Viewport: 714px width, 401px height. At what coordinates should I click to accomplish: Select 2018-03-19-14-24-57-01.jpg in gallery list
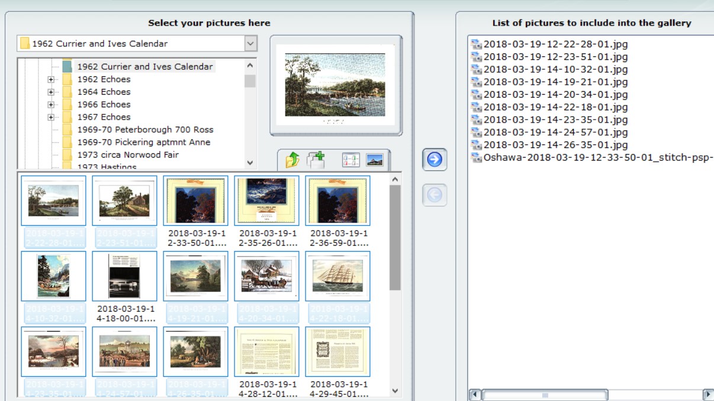point(549,132)
